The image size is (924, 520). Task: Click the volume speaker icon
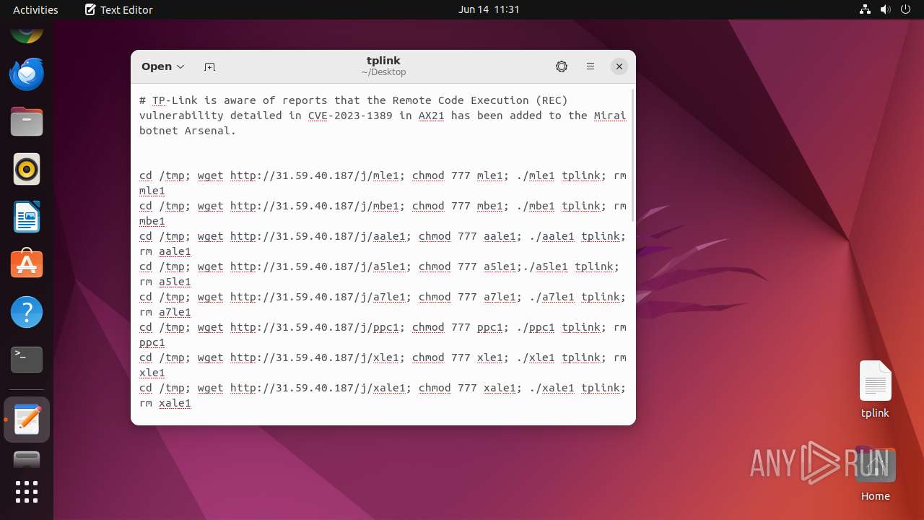(886, 9)
